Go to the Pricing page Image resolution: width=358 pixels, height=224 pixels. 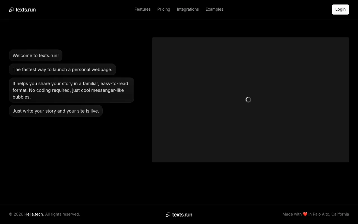(x=164, y=9)
